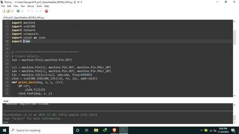Open volume control in system tray
The image size is (239, 134).
[x=215, y=130]
